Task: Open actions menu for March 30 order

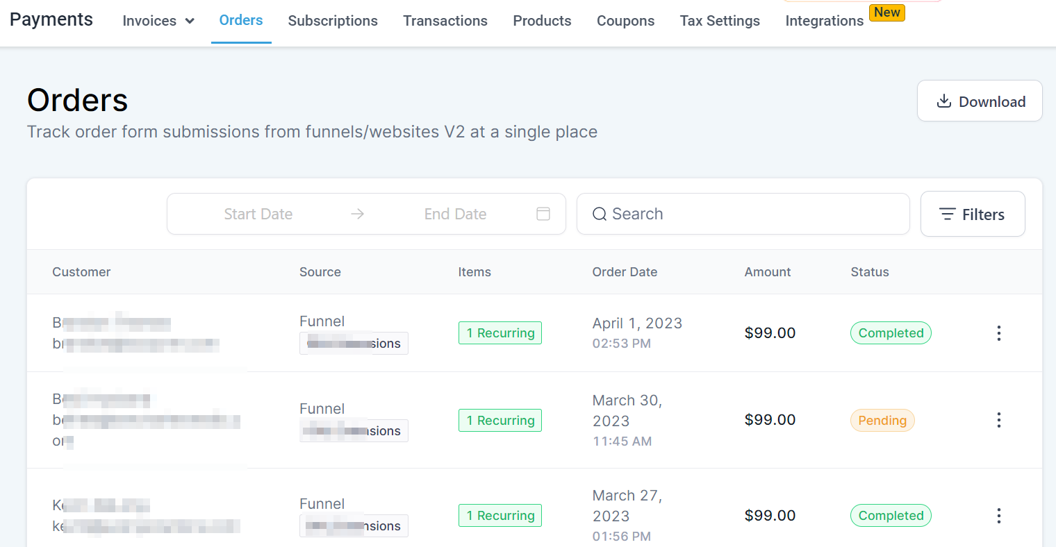Action: click(x=998, y=420)
